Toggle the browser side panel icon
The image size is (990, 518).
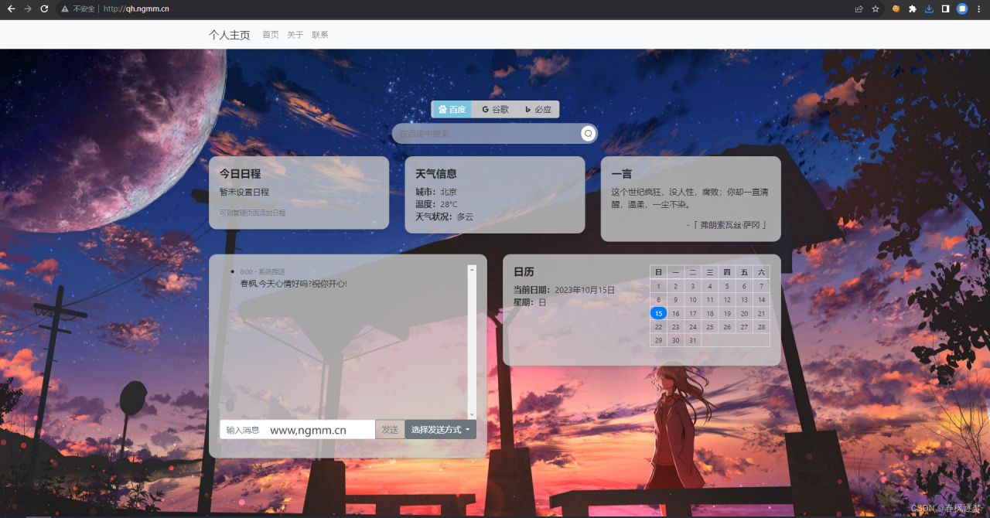click(945, 9)
